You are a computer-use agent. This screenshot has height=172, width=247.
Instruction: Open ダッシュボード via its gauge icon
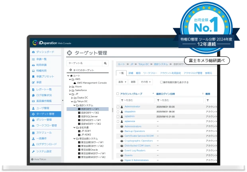pyautogui.click(x=33, y=52)
